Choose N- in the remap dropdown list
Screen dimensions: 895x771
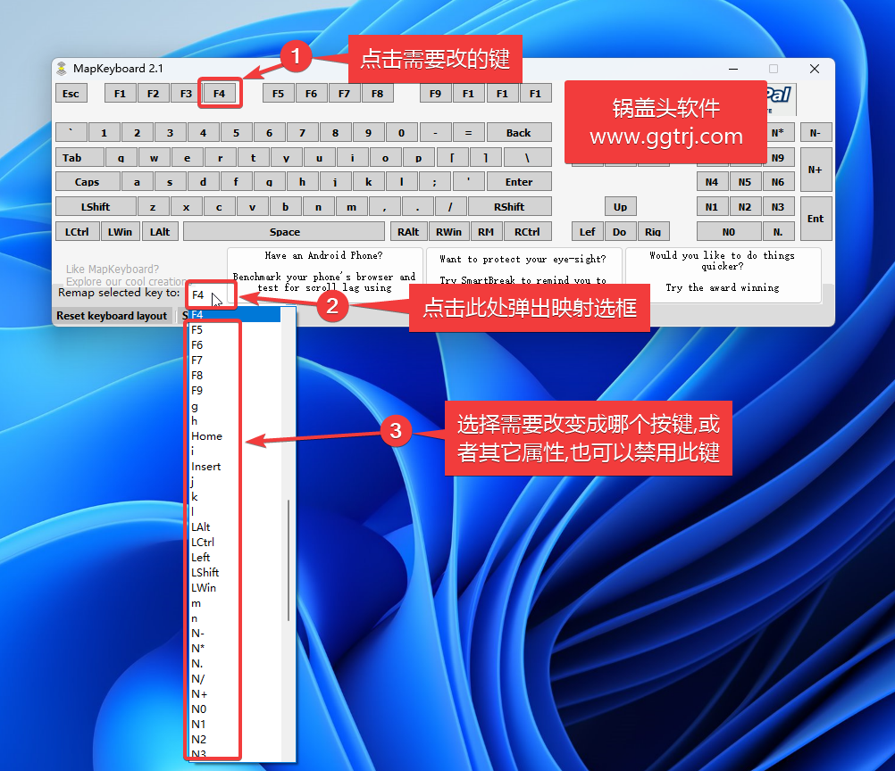(x=235, y=634)
